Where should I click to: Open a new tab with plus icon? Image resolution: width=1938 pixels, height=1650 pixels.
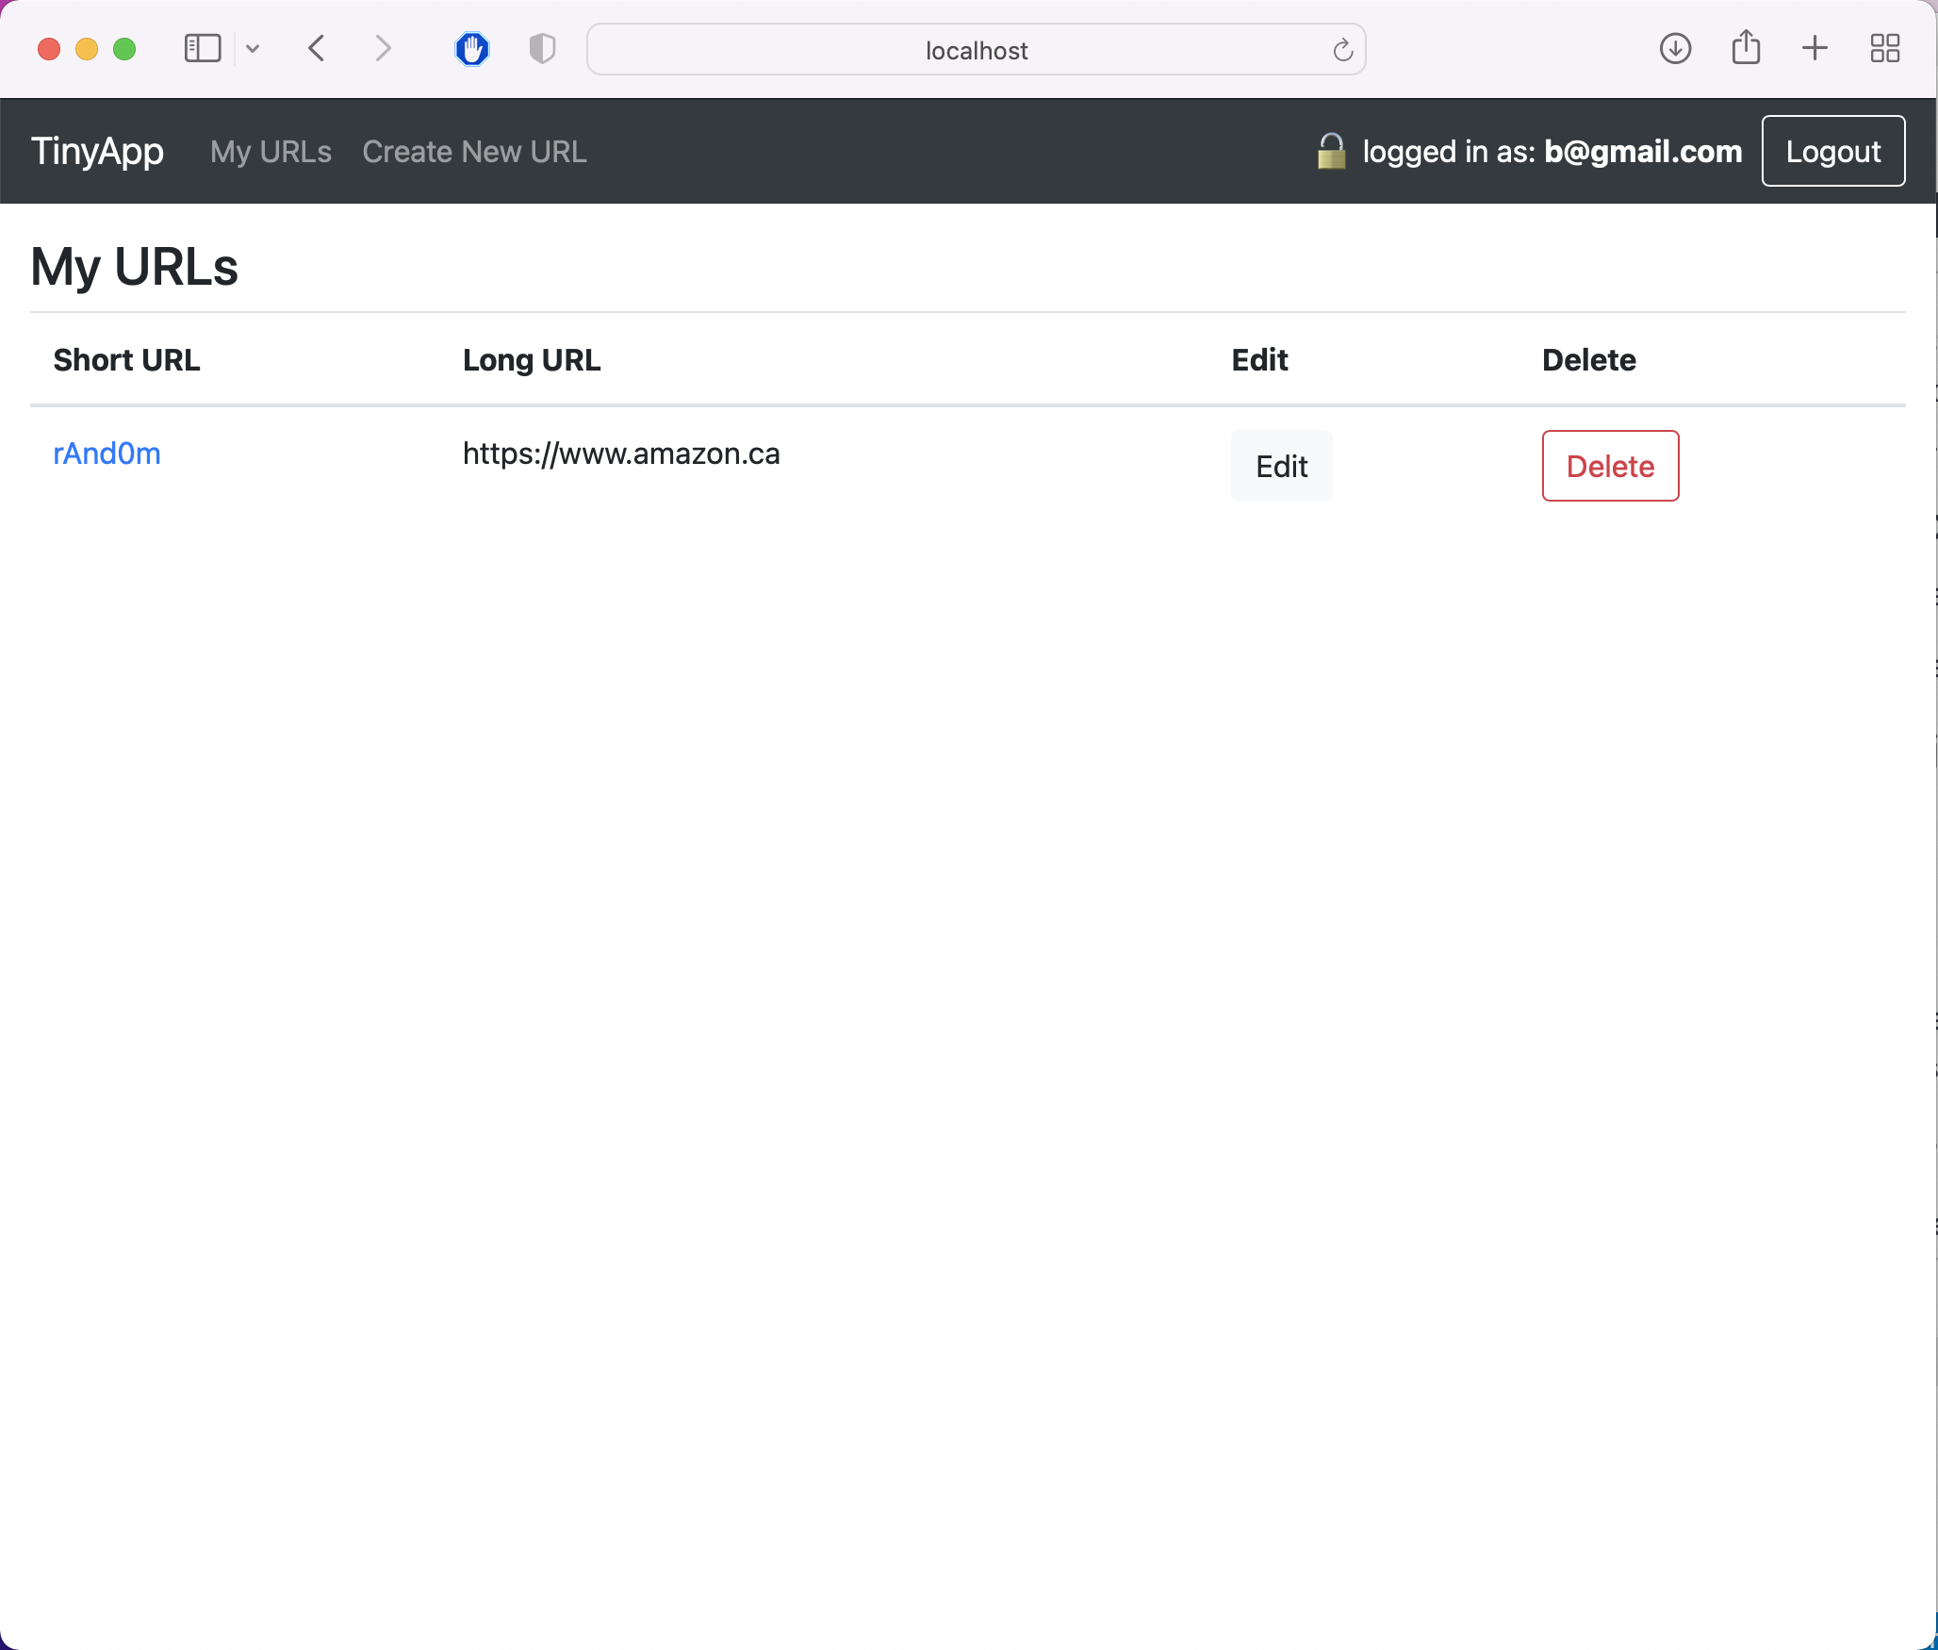click(1815, 49)
